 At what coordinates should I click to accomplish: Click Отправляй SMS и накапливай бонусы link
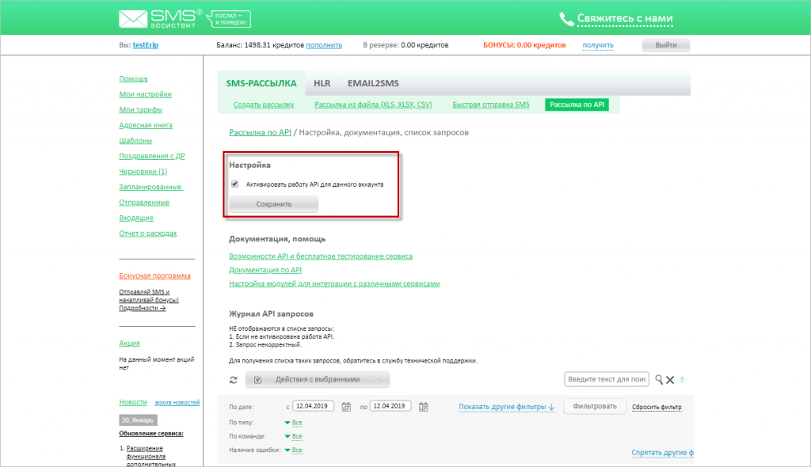pos(149,300)
